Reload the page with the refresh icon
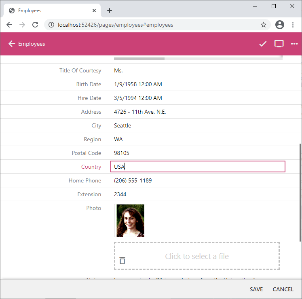This screenshot has height=299, width=302. coord(35,25)
